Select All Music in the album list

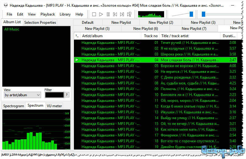click(x=12, y=29)
